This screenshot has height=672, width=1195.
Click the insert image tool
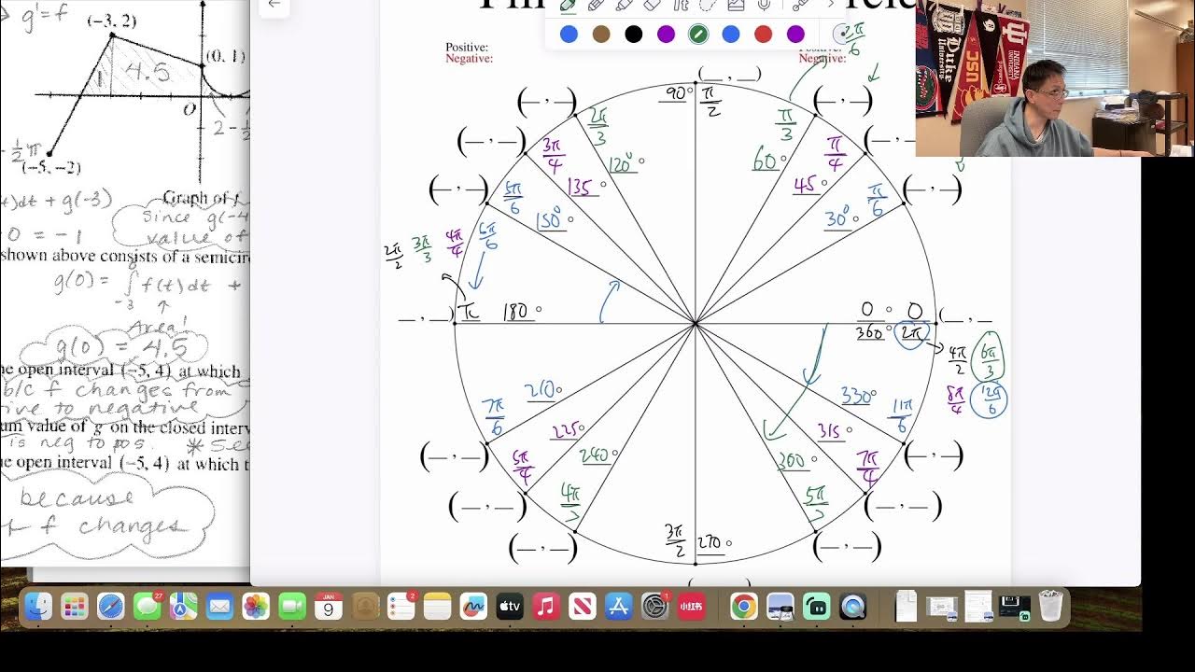(x=736, y=5)
